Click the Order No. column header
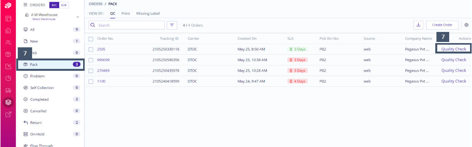Viewport: 472px width, 147px height. click(106, 38)
